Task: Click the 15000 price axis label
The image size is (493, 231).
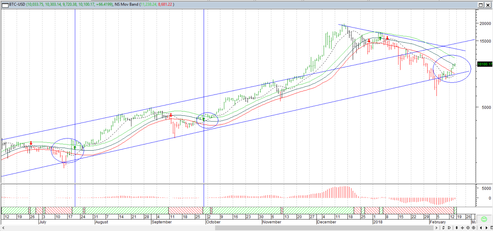Action: [485, 41]
